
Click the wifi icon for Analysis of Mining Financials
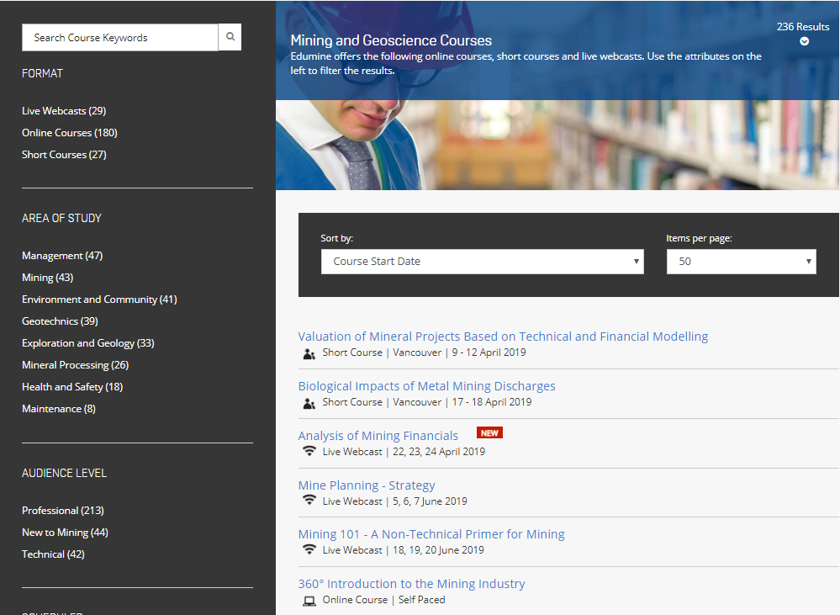coord(309,451)
